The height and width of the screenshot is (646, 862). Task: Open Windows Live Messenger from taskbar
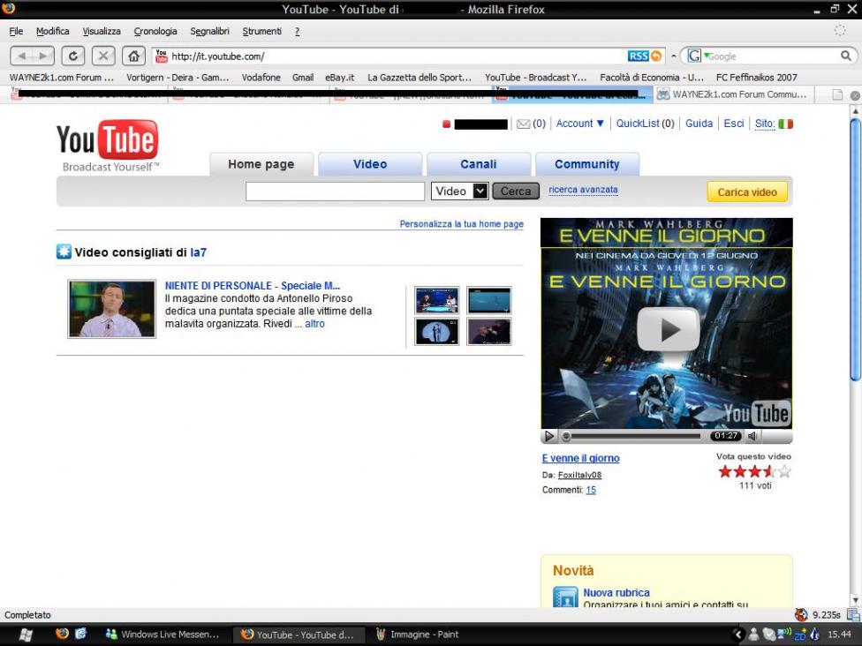point(163,635)
